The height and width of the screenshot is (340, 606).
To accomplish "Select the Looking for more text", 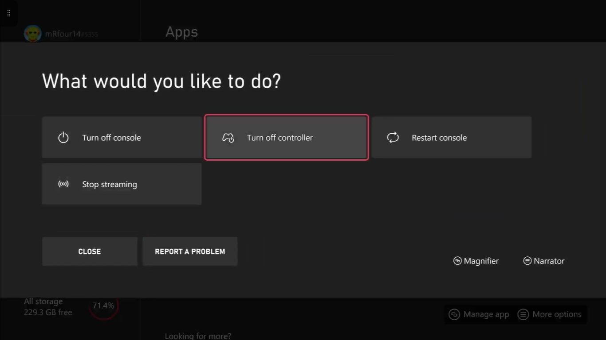I will click(198, 336).
